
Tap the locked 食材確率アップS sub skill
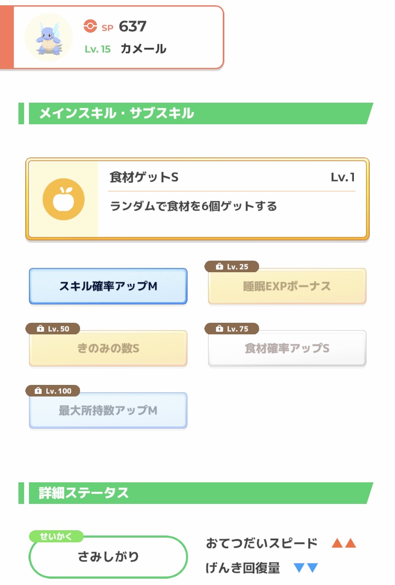tap(287, 348)
